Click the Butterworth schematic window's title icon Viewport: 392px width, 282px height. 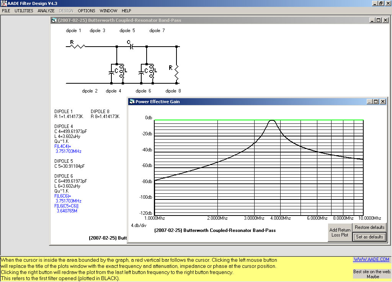[x=54, y=20]
